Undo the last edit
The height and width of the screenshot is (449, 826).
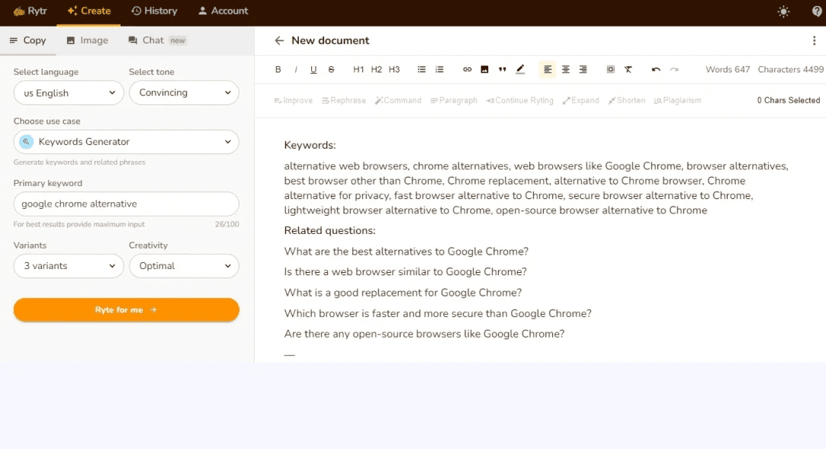[656, 69]
